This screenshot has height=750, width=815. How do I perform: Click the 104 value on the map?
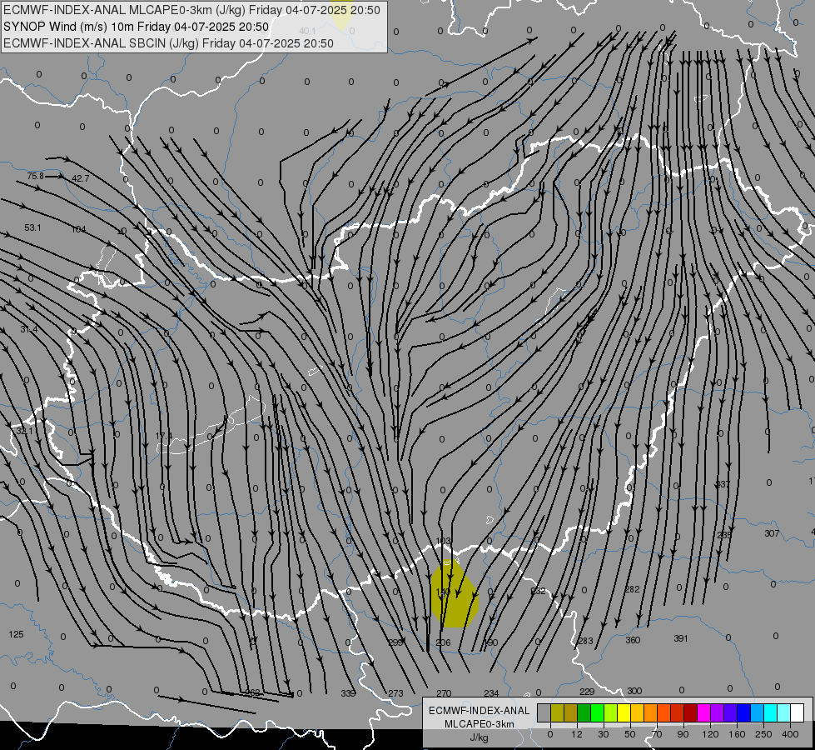[78, 229]
